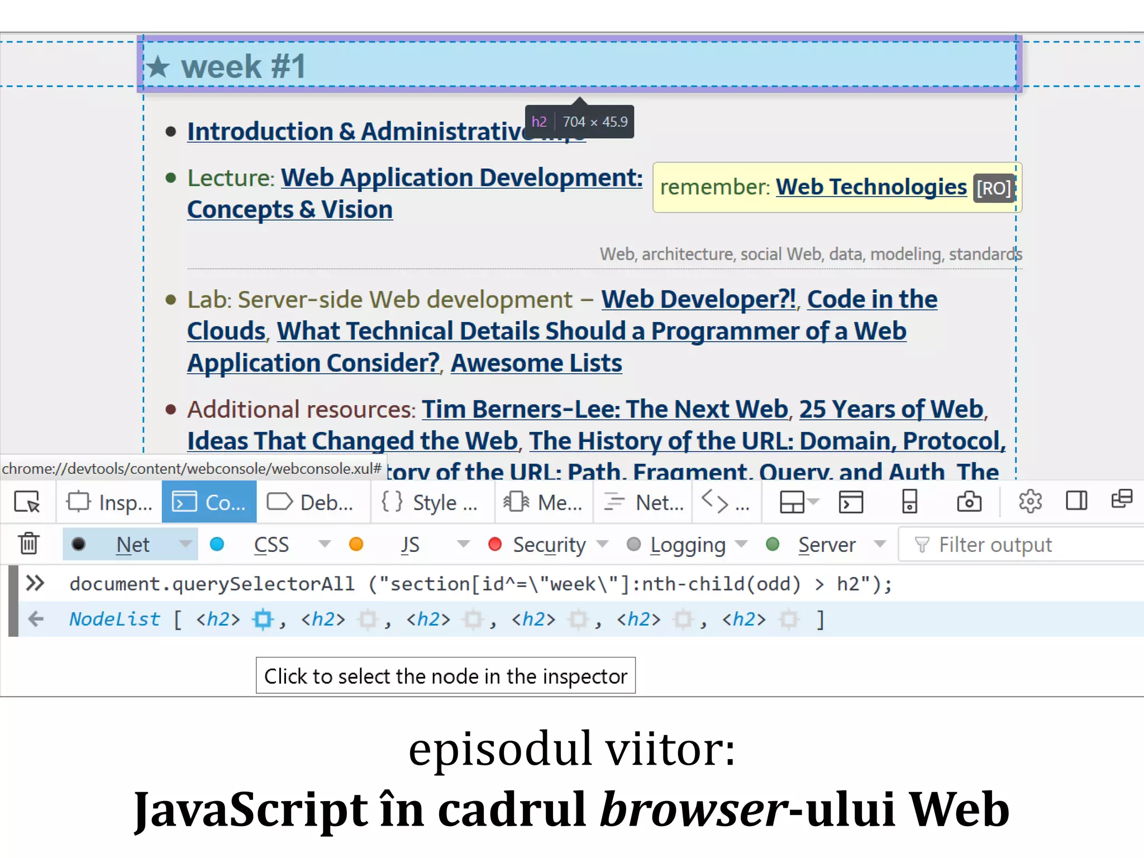This screenshot has width=1144, height=858.
Task: Expand the Net filter dropdown arrow
Action: [x=185, y=544]
